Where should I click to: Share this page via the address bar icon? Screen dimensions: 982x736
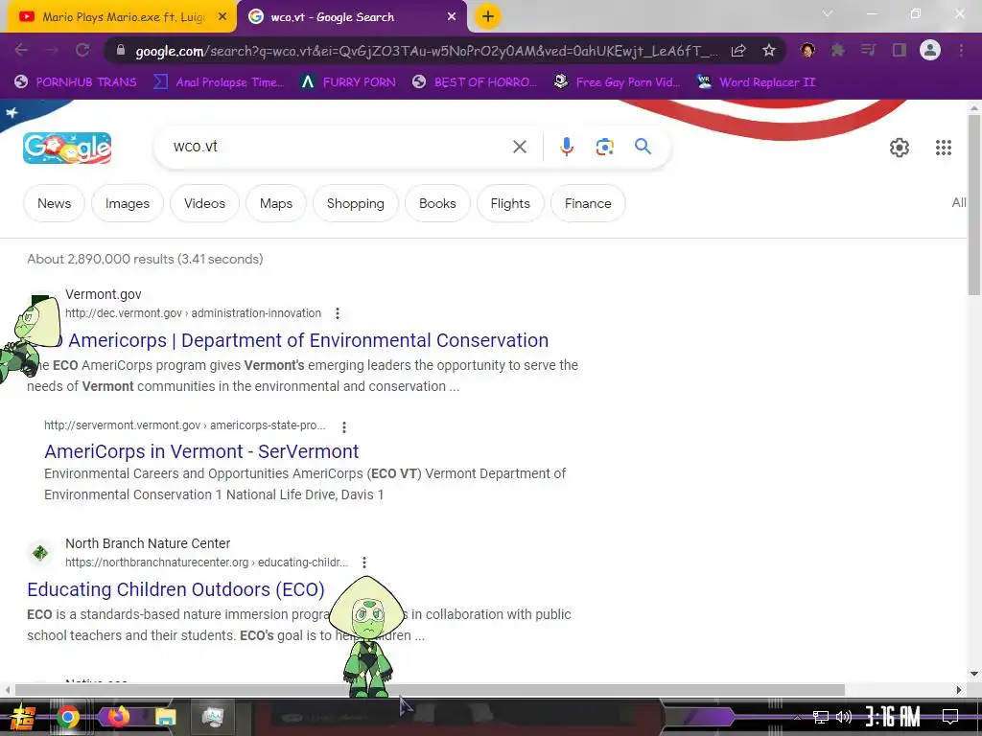[738, 51]
